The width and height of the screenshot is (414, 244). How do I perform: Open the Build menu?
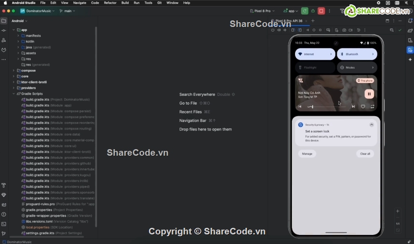pyautogui.click(x=125, y=3)
